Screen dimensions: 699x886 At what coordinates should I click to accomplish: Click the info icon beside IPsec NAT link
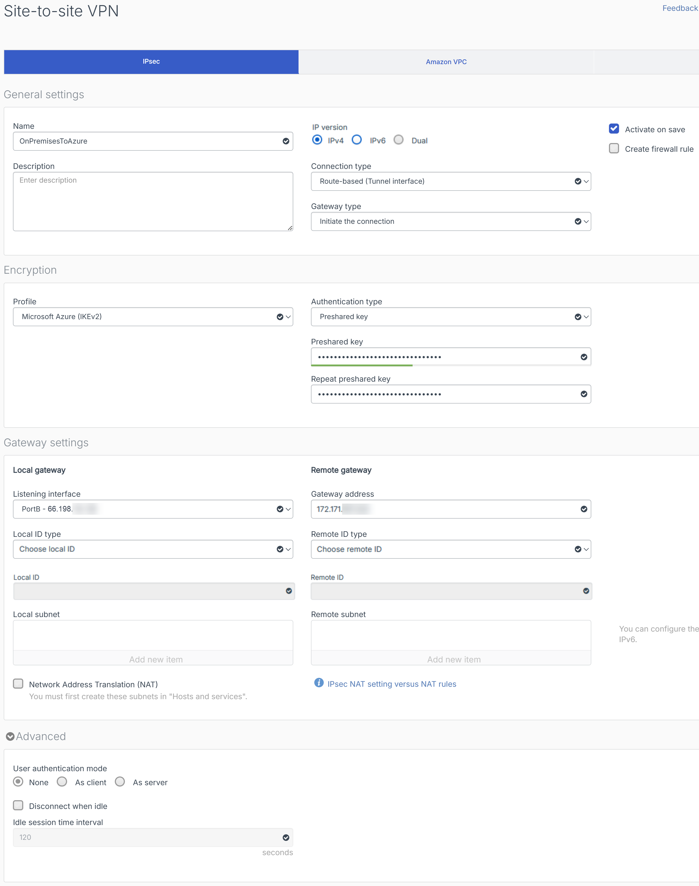[x=318, y=682]
